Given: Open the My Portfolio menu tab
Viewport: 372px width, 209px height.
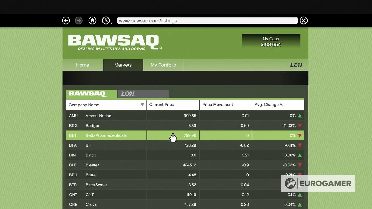Looking at the screenshot, I should (163, 65).
